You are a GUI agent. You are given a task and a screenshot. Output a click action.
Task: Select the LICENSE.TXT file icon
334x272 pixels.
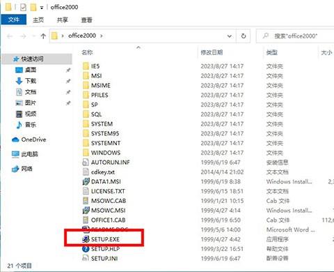point(86,191)
